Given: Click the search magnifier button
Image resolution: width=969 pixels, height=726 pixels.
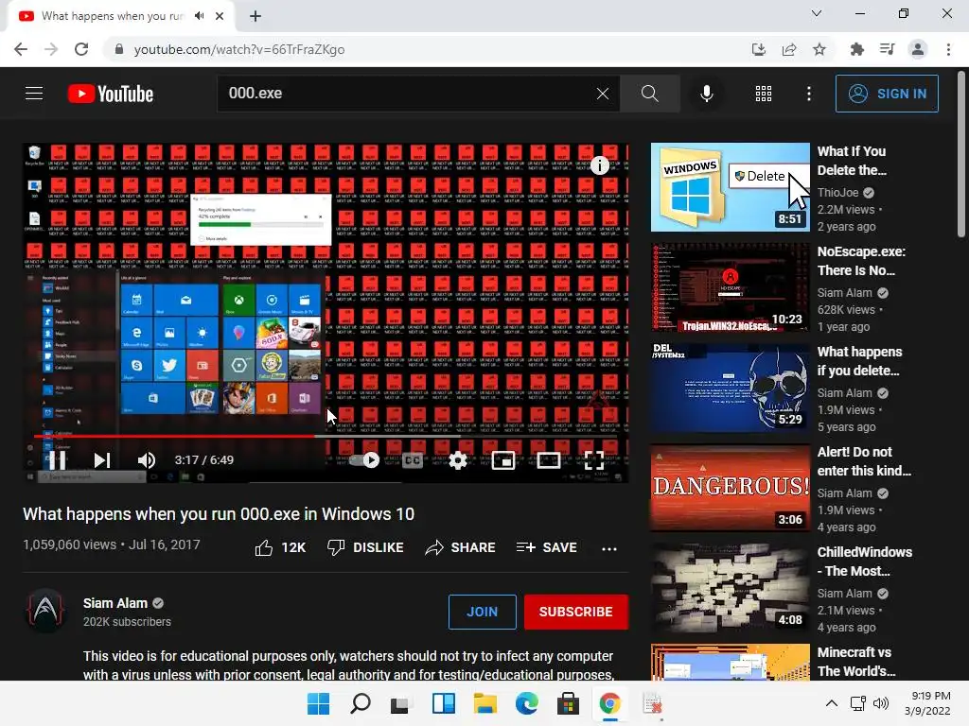Looking at the screenshot, I should pos(649,94).
